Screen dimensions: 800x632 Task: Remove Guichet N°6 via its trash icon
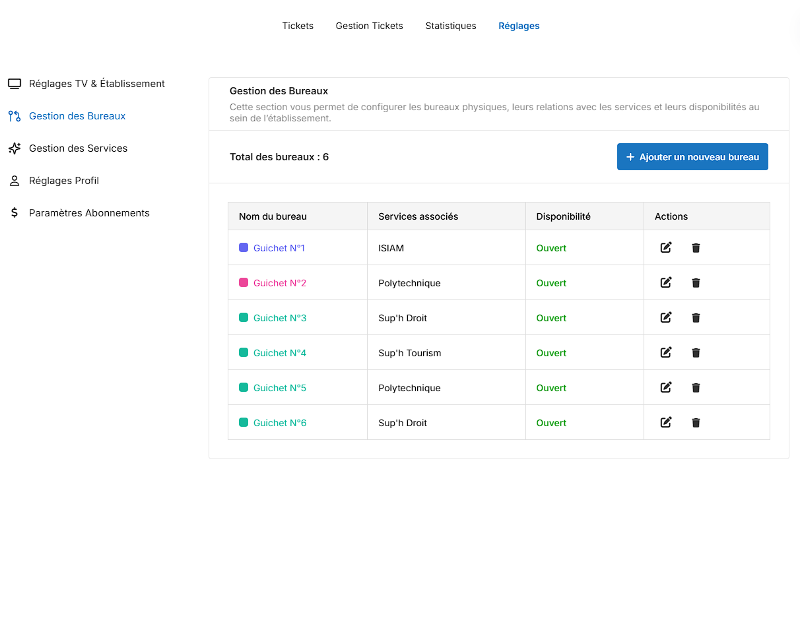click(696, 423)
